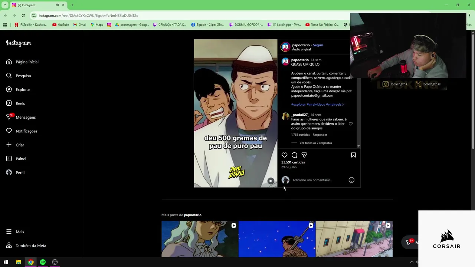Open pronetagem Google Drive bookmark
This screenshot has height=267, width=475.
(132, 25)
